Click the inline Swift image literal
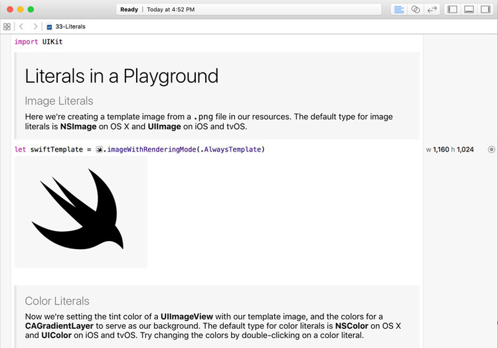 click(99, 149)
